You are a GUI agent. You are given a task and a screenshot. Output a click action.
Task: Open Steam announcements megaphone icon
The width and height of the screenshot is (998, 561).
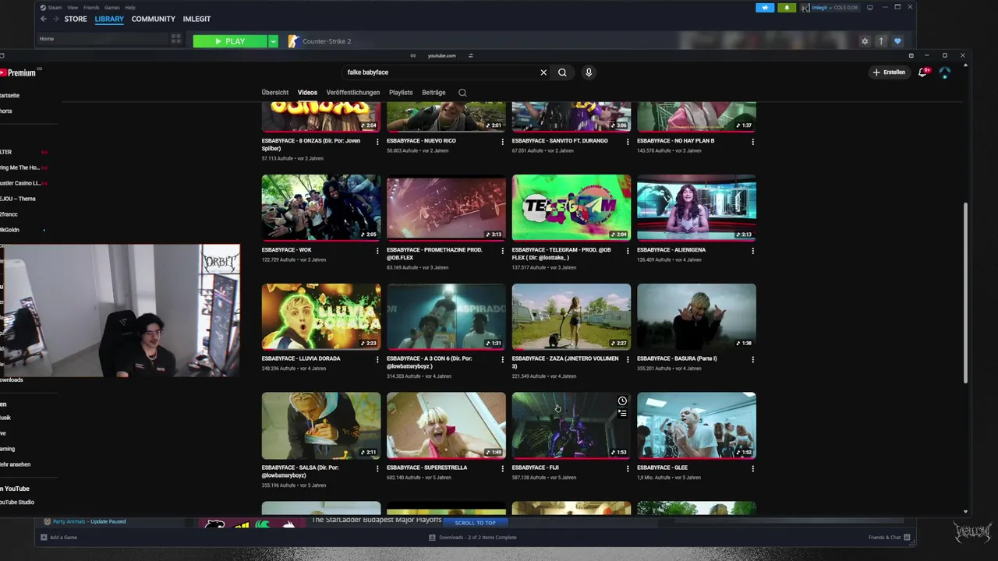click(x=765, y=8)
